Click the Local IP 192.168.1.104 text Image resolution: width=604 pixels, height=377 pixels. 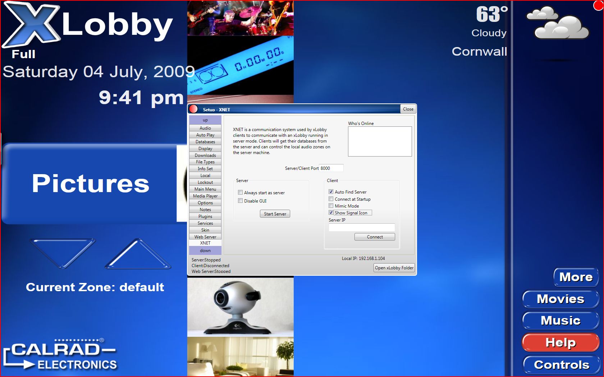click(363, 259)
